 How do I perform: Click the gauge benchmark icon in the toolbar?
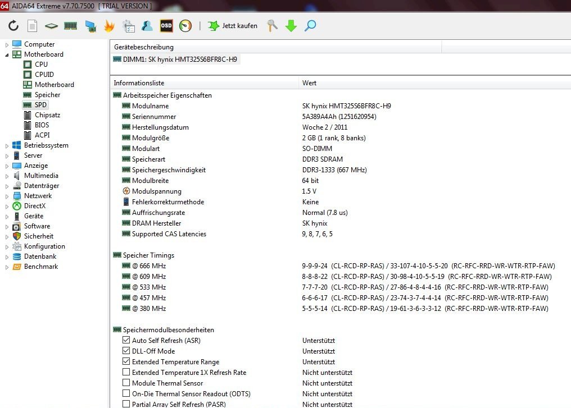(x=185, y=26)
